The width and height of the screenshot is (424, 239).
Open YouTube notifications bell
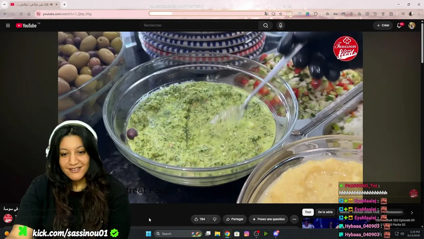tap(399, 26)
